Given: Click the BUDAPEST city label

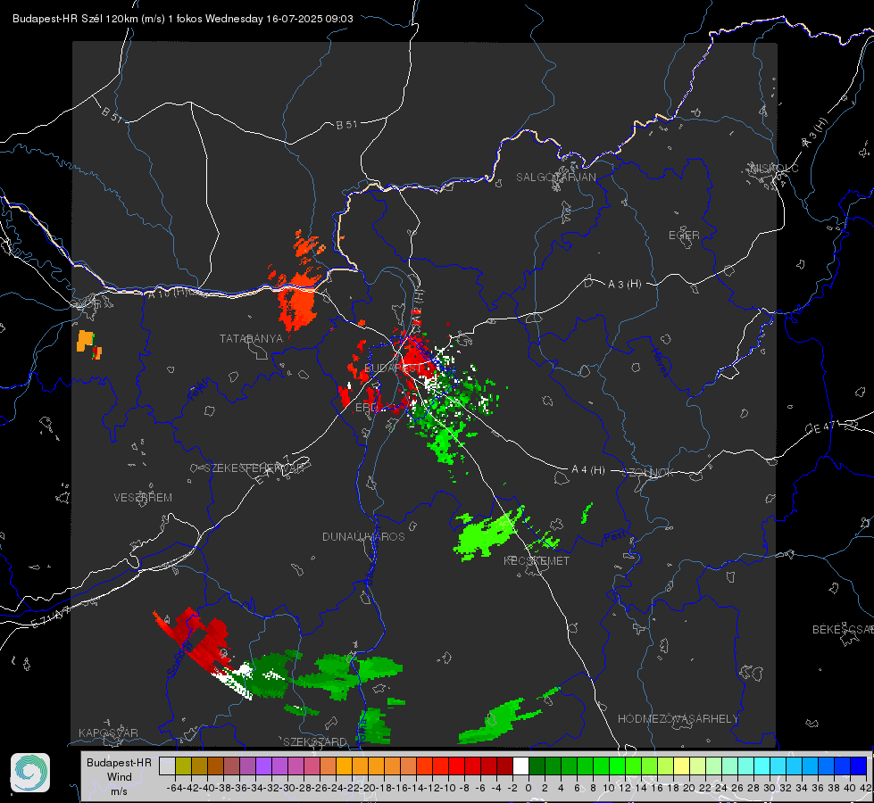Looking at the screenshot, I should point(393,368).
